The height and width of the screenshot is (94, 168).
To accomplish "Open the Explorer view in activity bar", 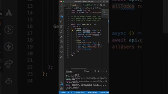I will pos(61,5).
